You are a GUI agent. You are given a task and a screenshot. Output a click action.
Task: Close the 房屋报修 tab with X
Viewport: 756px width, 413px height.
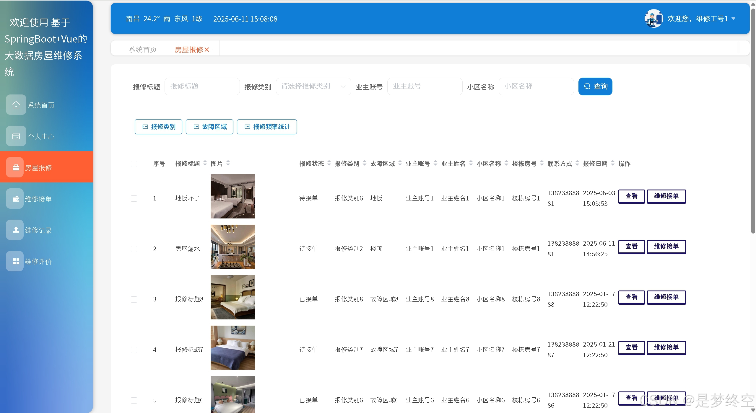coord(207,50)
